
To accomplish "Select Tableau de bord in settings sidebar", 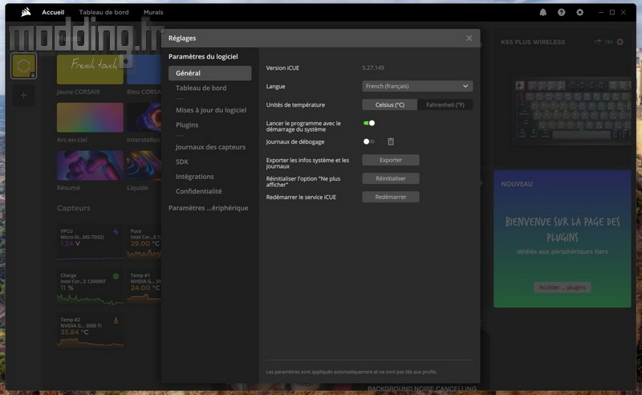I will tap(201, 88).
